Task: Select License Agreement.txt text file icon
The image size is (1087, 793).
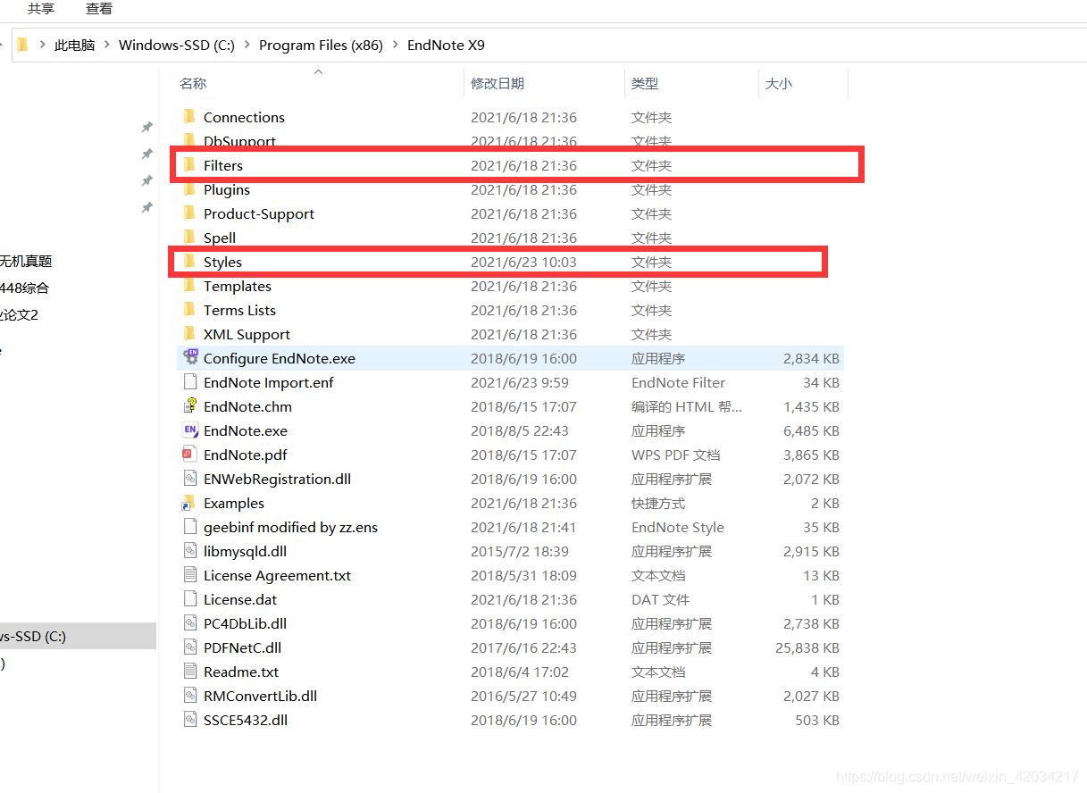Action: 189,575
